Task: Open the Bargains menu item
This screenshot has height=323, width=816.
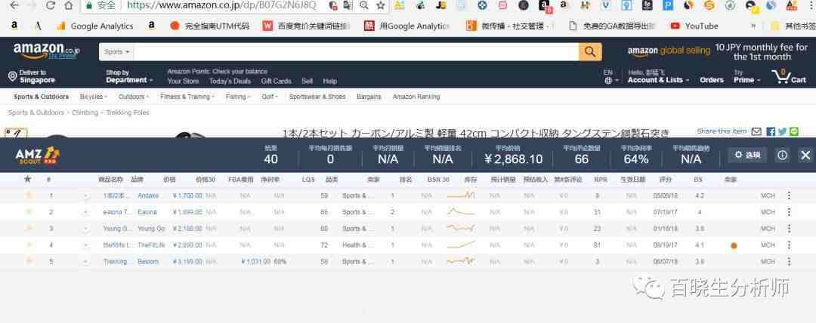Action: (x=369, y=97)
